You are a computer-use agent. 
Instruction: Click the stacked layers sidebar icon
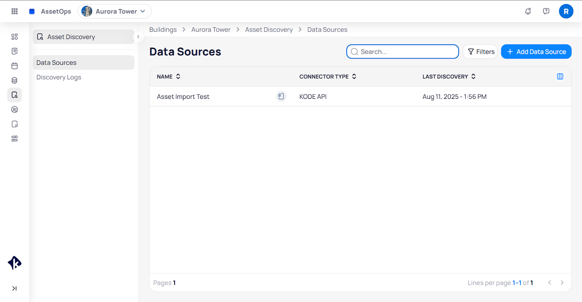15,80
